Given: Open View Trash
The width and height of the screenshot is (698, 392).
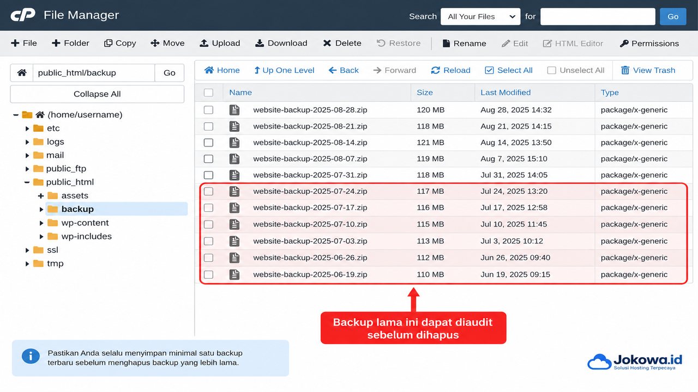Looking at the screenshot, I should point(648,70).
